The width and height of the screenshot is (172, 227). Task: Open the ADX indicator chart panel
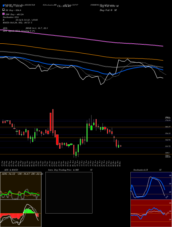tap(21, 186)
